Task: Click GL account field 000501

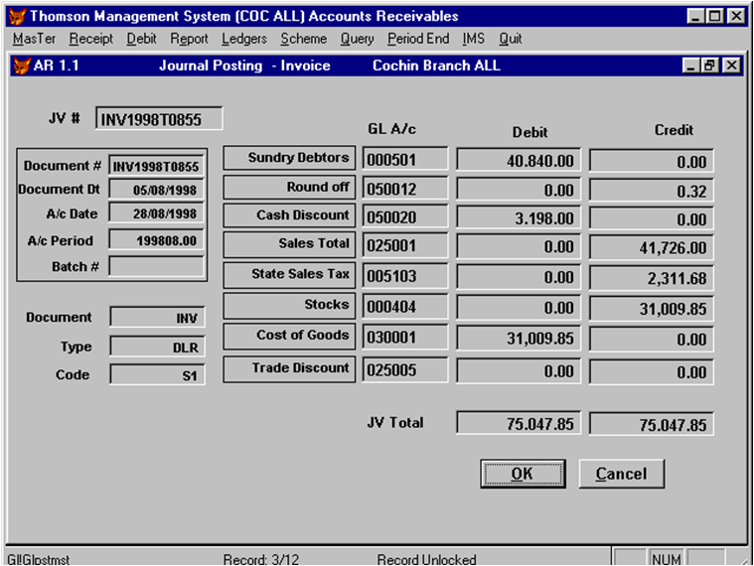Action: tap(405, 159)
